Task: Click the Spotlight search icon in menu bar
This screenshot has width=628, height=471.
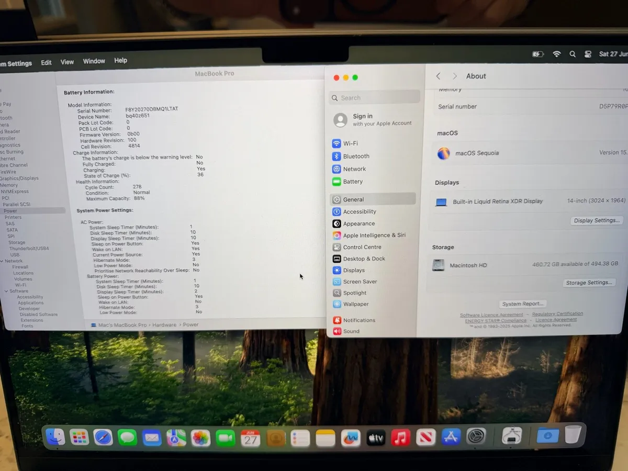Action: pos(573,54)
